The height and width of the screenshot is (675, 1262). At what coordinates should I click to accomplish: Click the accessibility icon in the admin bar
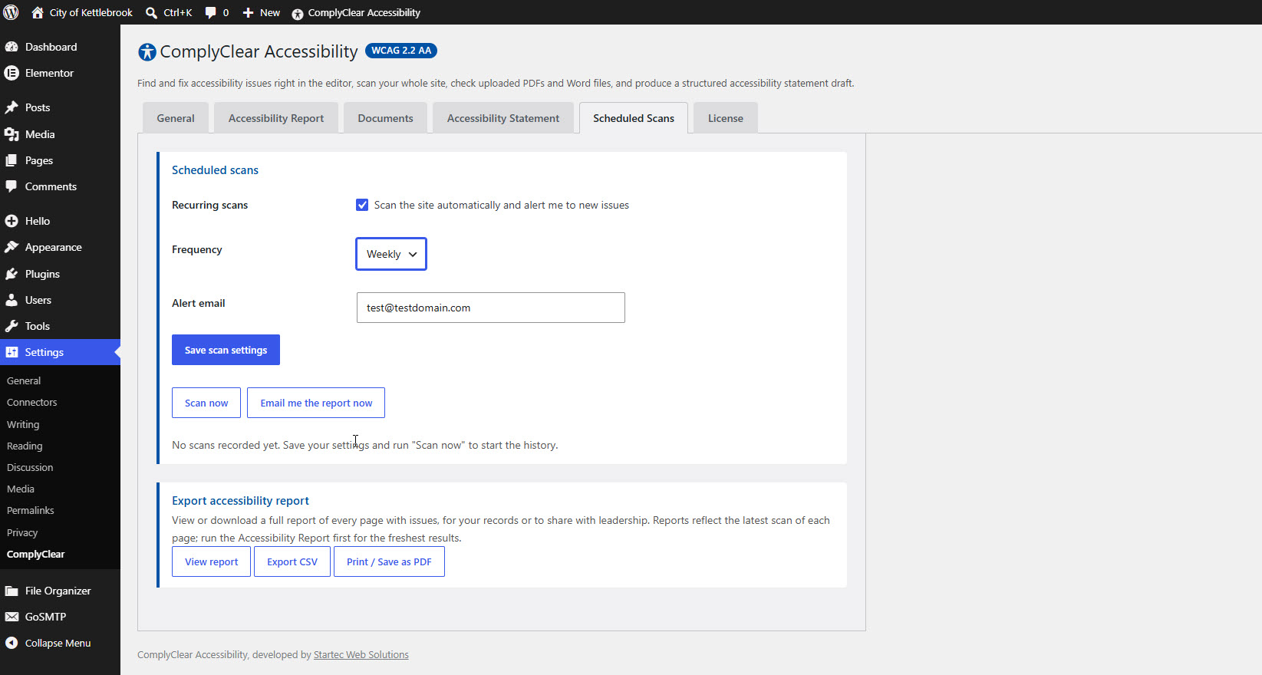298,14
